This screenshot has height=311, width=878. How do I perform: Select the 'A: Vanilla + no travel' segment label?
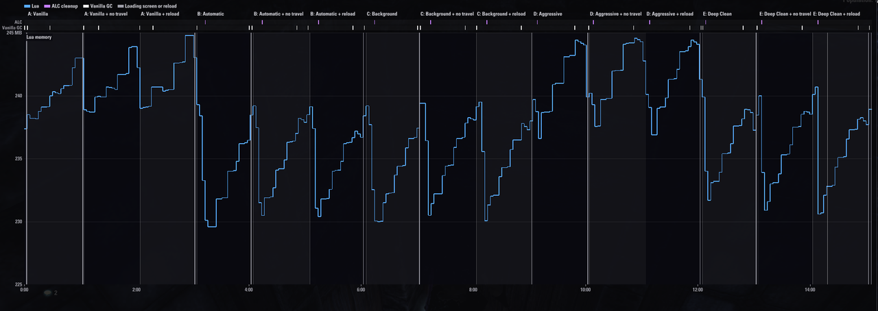107,14
